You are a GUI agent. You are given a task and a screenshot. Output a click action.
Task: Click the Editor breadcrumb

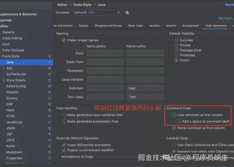63,5
